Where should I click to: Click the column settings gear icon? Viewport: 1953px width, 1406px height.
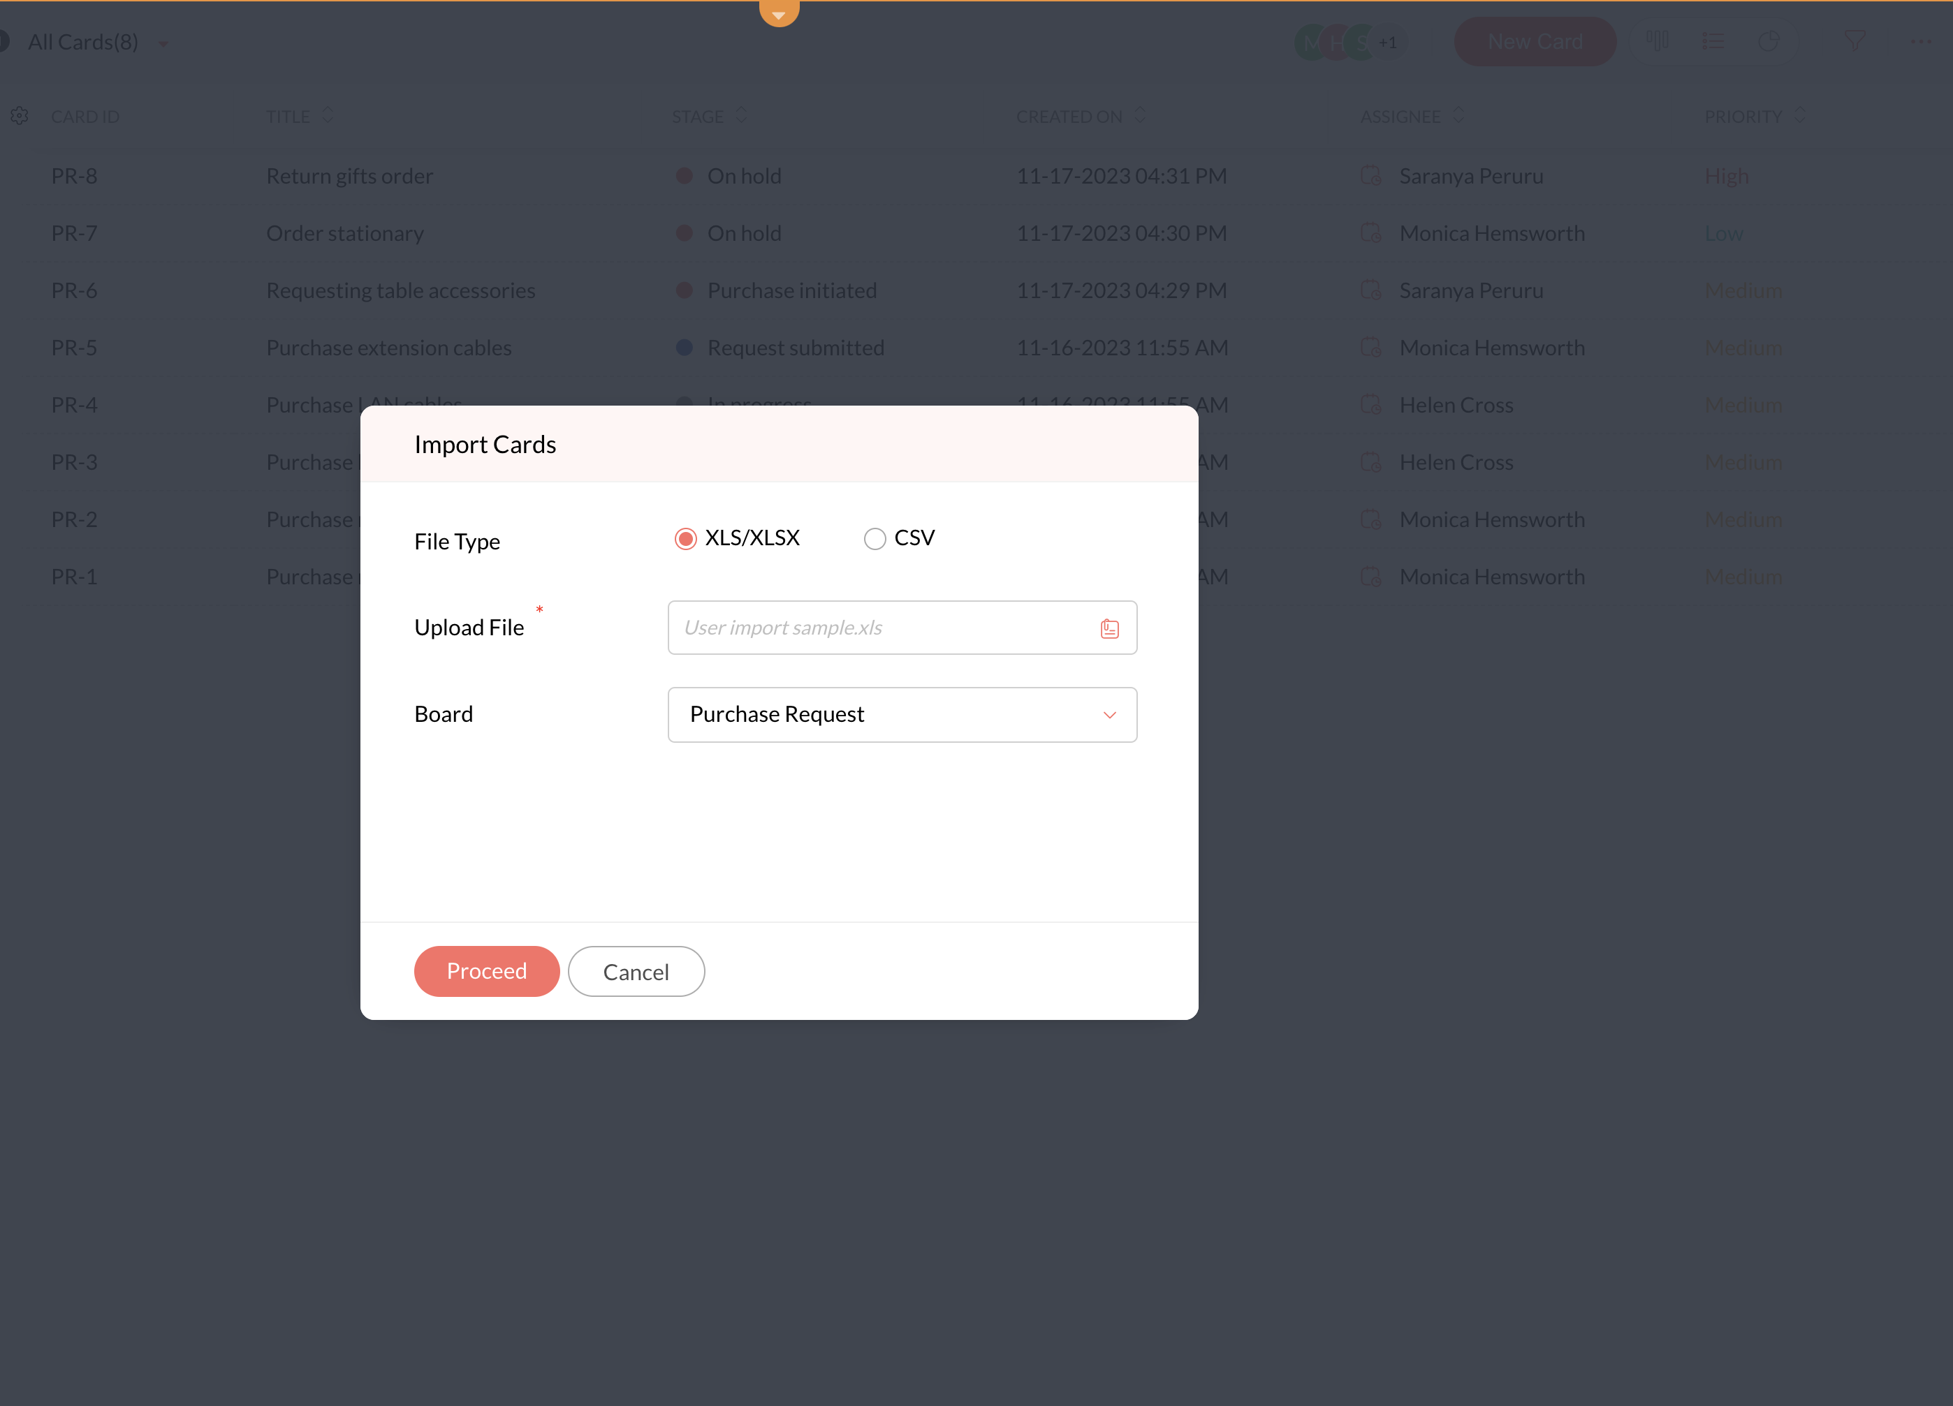20,115
